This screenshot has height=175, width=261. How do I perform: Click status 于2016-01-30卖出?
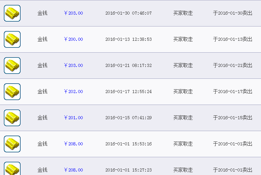(x=233, y=13)
